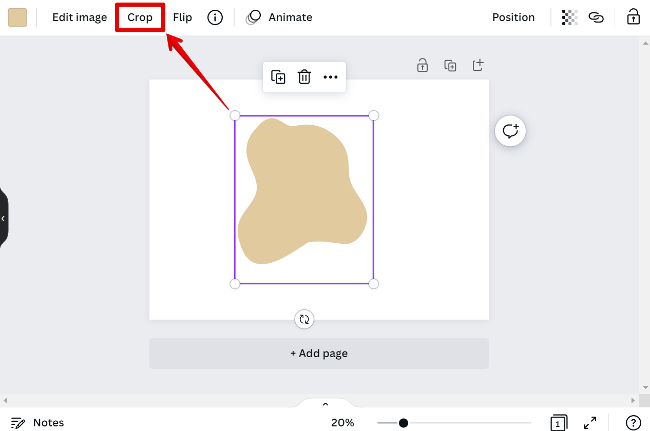Click the add comment bubble icon
Screen dimensions: 650x431
tap(510, 131)
